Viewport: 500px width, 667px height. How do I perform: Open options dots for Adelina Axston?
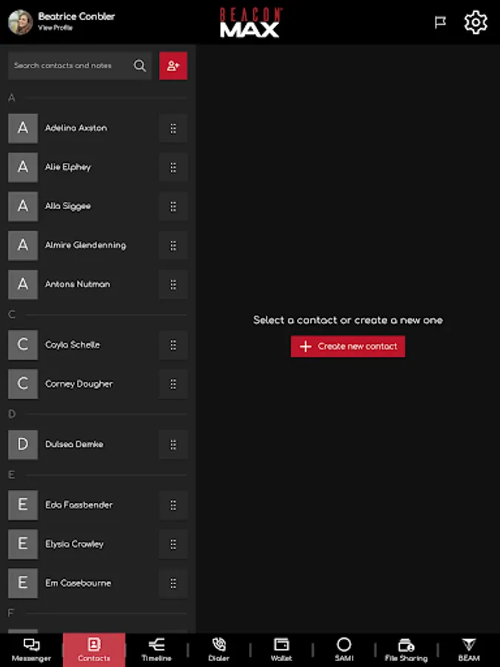coord(173,128)
